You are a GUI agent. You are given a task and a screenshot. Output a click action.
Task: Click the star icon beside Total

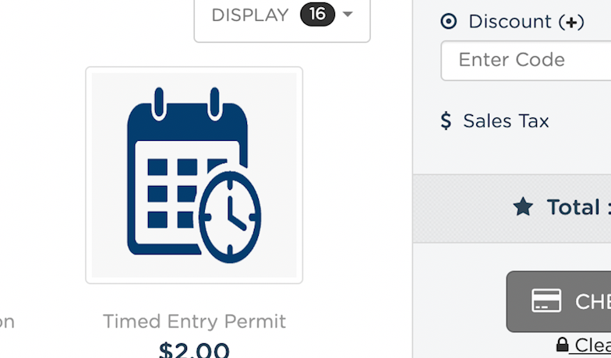(523, 207)
